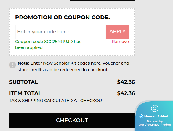
Task: Click the Promotion or Coupon Code heading
Action: (62, 18)
